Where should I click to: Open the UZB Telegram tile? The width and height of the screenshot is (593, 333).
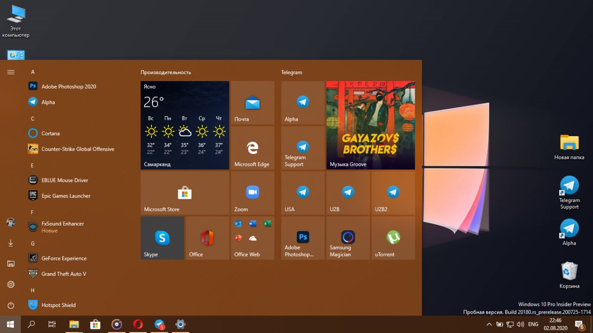[x=348, y=193]
